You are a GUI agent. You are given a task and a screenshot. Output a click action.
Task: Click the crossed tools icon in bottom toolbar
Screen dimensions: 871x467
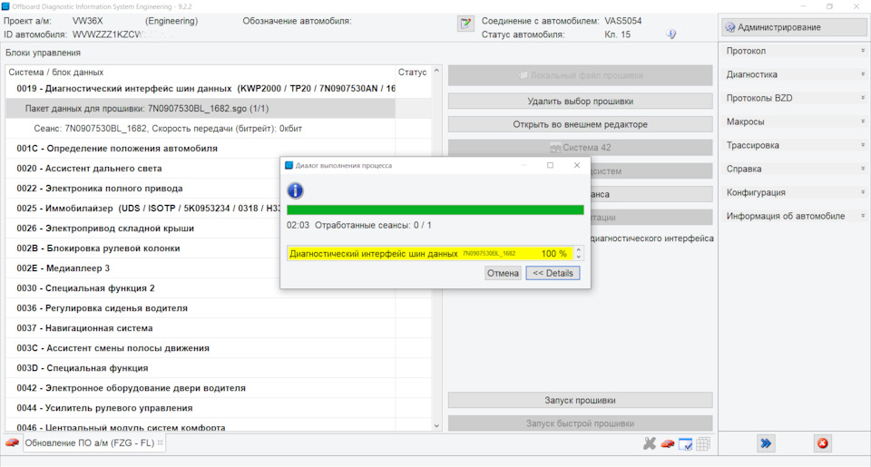click(x=650, y=443)
